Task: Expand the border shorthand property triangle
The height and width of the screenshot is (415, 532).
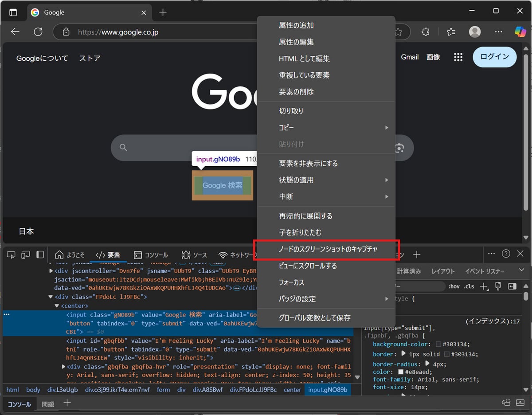Action: (x=403, y=354)
